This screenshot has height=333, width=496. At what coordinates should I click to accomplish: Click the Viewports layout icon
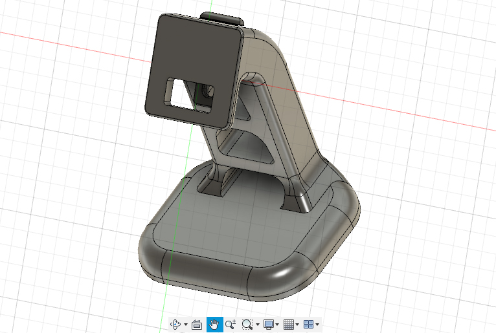point(308,324)
